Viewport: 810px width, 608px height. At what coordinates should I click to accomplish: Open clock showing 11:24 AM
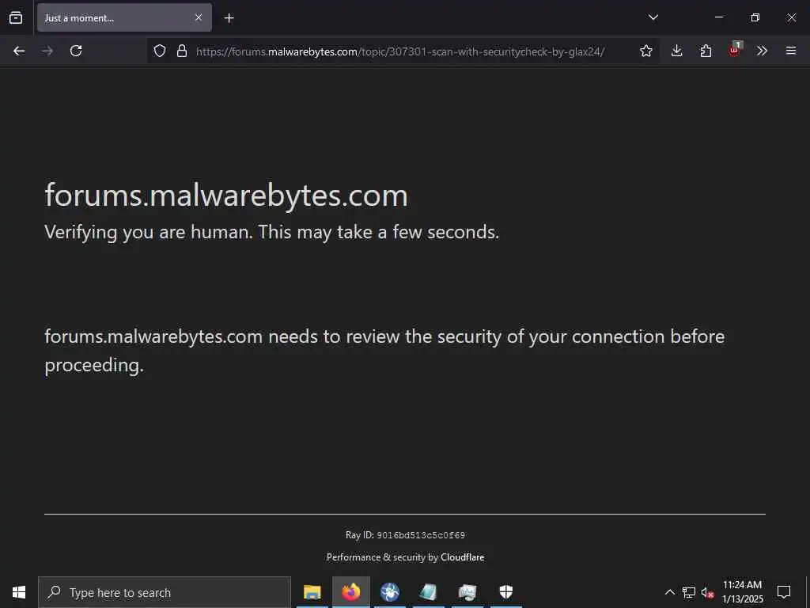[742, 592]
